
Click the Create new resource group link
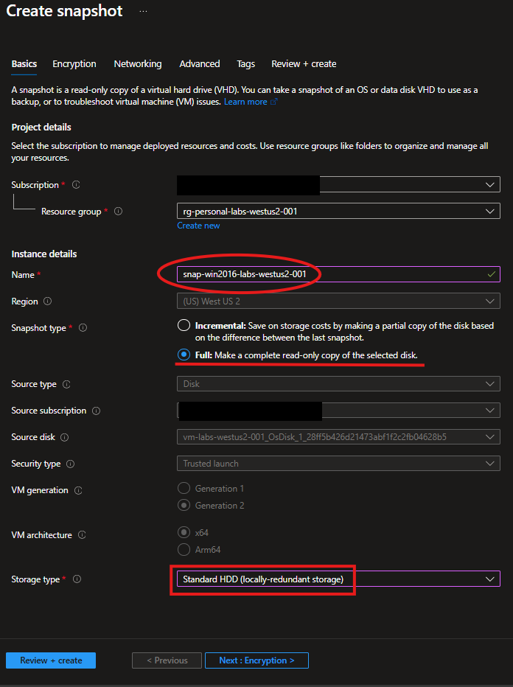(198, 226)
